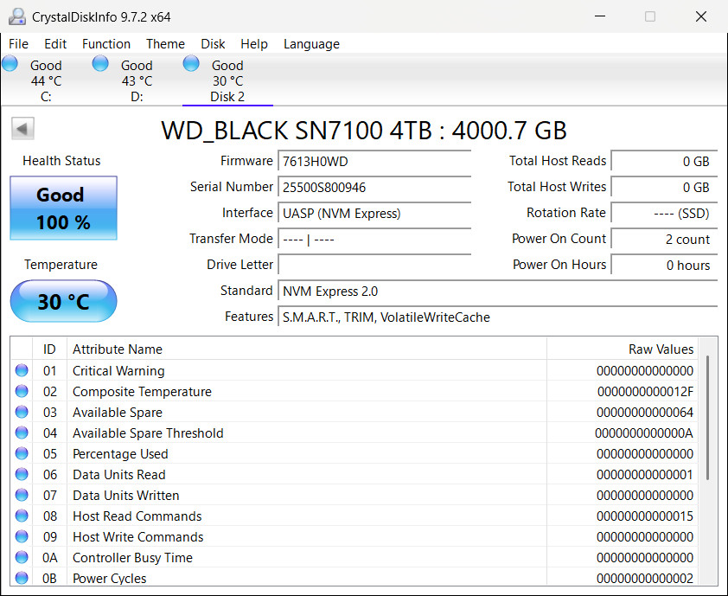Open the Disk menu
The width and height of the screenshot is (728, 596).
(213, 44)
